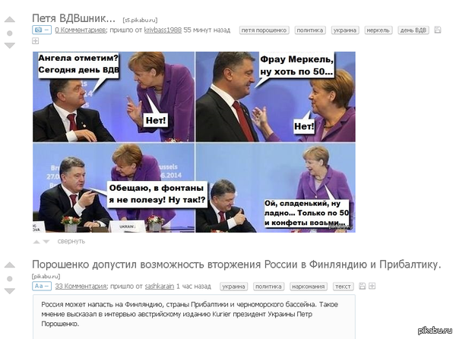
Task: Downvote the Порошенко Finland invasion post
Action: pyautogui.click(x=10, y=291)
